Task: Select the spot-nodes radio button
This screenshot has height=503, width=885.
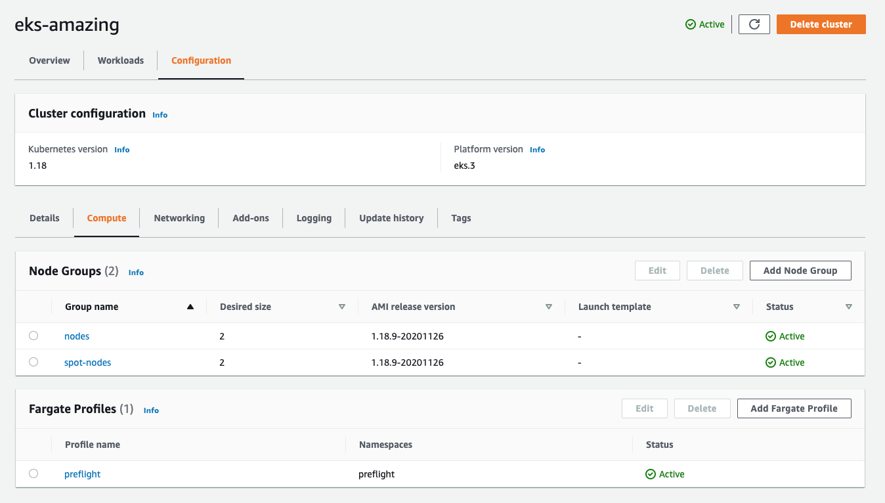Action: pos(33,362)
